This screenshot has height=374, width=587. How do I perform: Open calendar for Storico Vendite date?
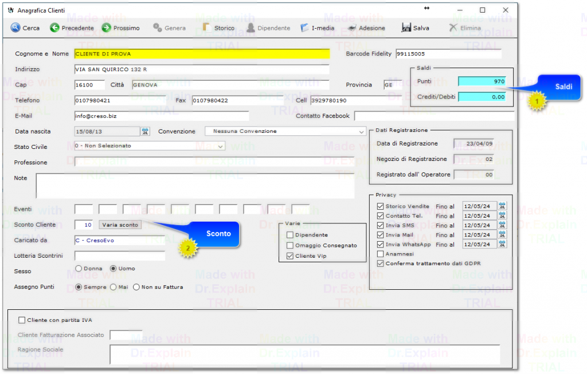point(502,206)
